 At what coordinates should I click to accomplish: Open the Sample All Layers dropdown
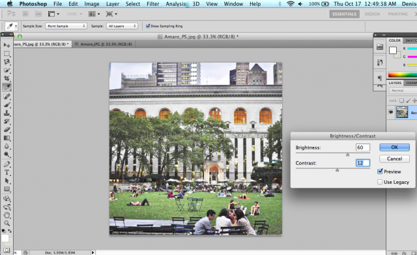tap(122, 26)
